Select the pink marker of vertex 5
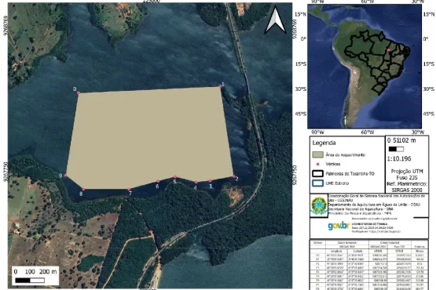 pos(175,177)
